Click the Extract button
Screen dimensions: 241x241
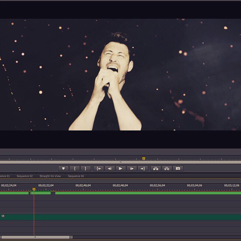(167, 169)
